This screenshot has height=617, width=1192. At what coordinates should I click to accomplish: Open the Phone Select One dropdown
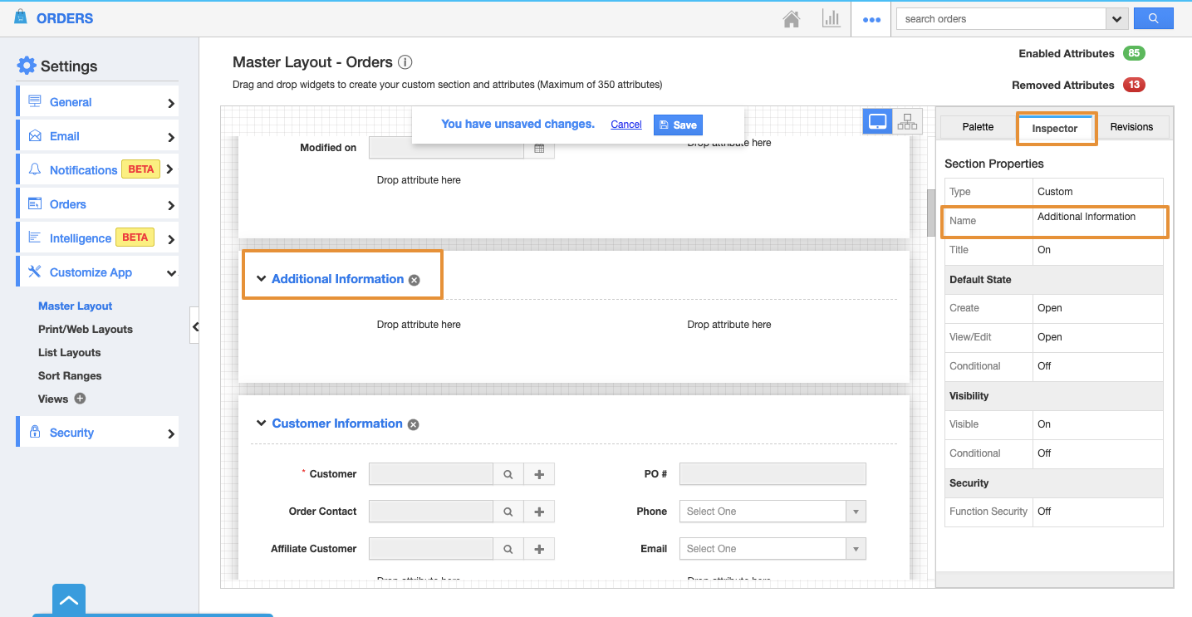(x=772, y=512)
